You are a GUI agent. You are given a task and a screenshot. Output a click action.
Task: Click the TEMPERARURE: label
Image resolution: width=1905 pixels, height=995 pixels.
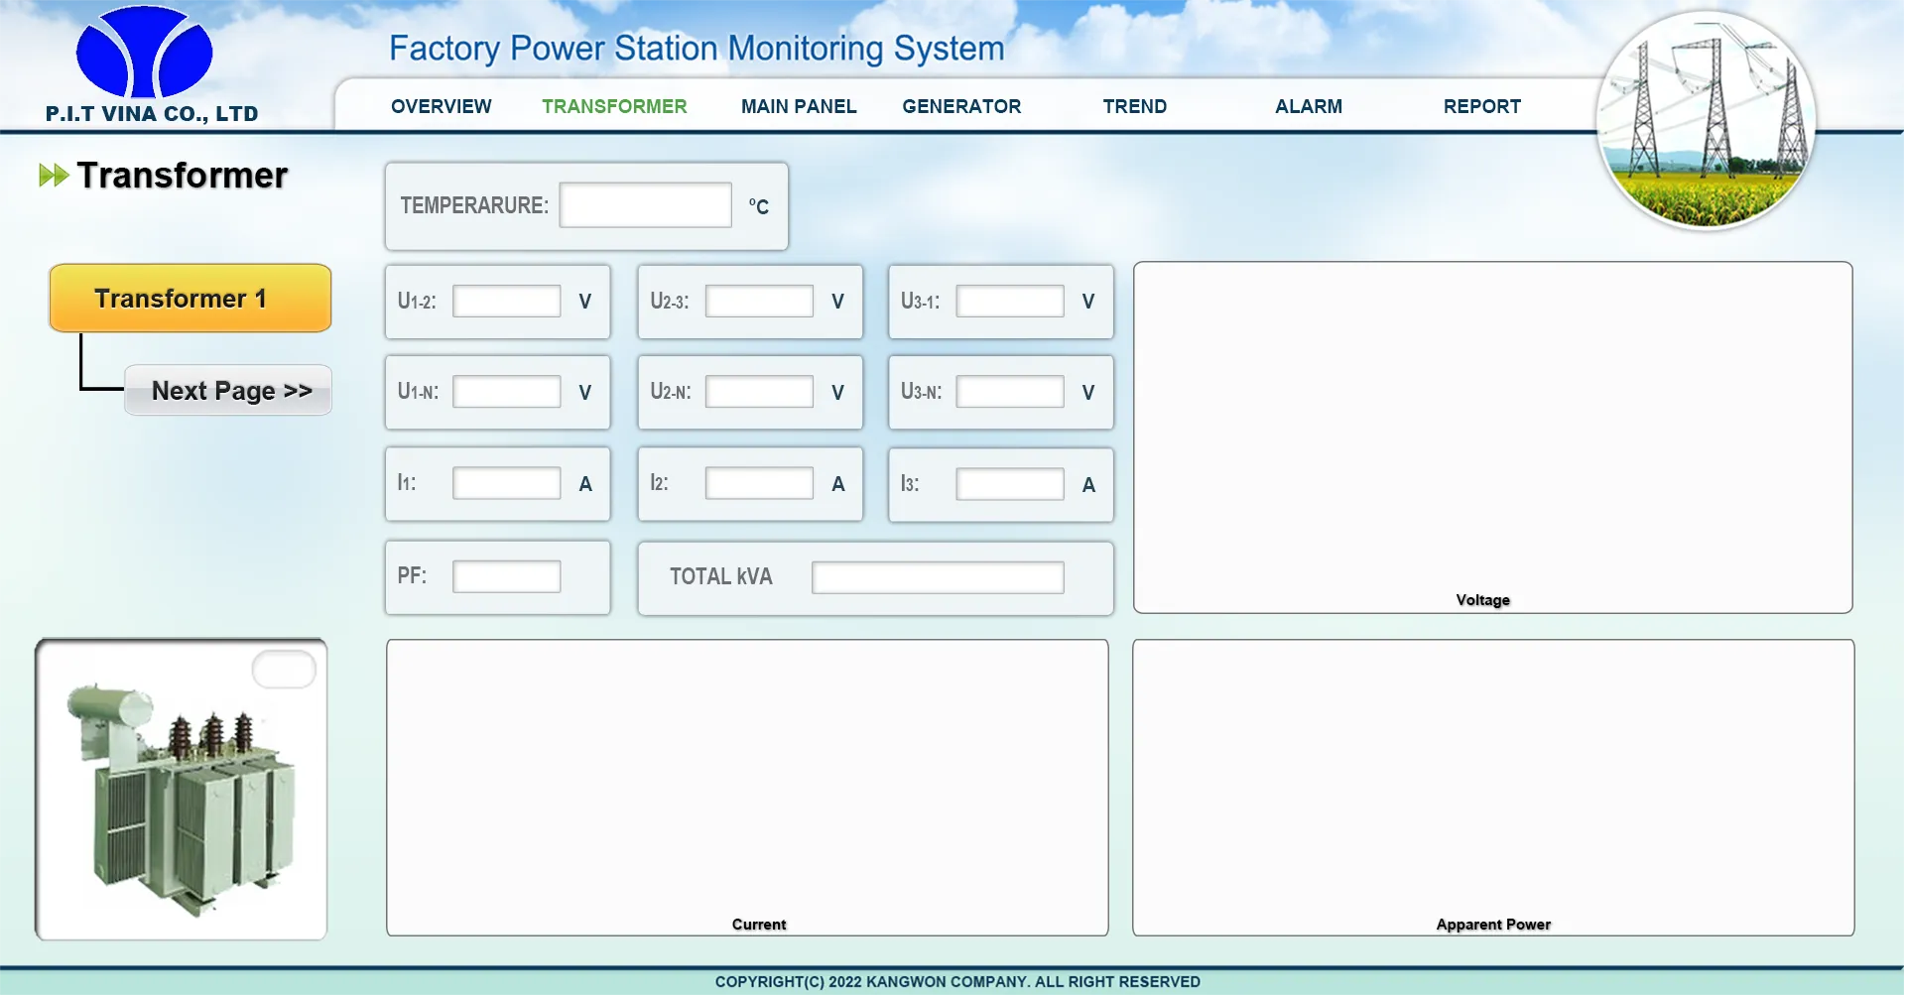pyautogui.click(x=474, y=205)
